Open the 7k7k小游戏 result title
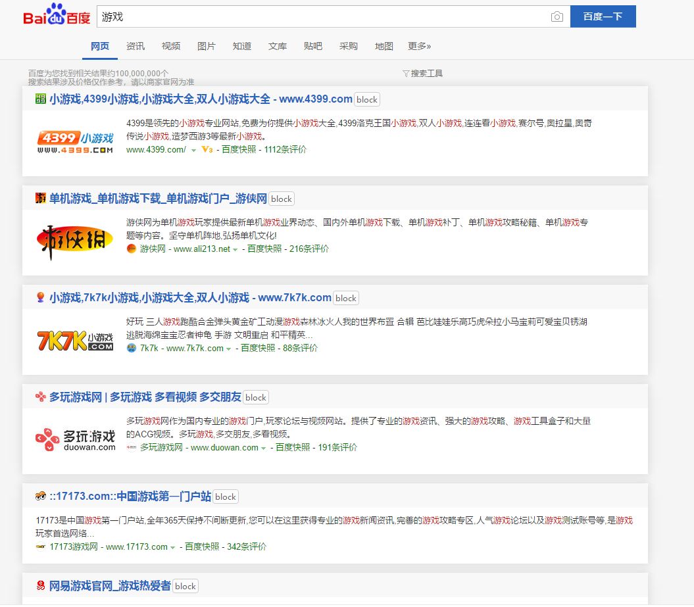 (x=190, y=298)
